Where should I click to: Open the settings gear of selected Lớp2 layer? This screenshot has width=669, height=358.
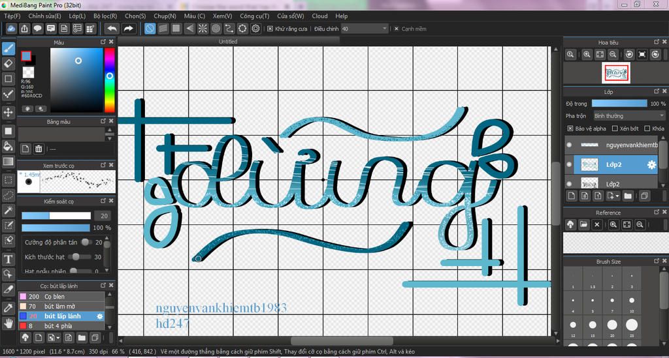click(651, 165)
